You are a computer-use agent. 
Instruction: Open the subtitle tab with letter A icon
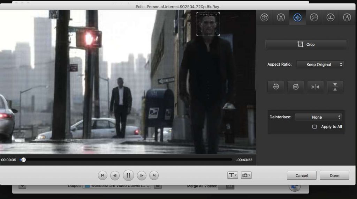[x=347, y=17]
